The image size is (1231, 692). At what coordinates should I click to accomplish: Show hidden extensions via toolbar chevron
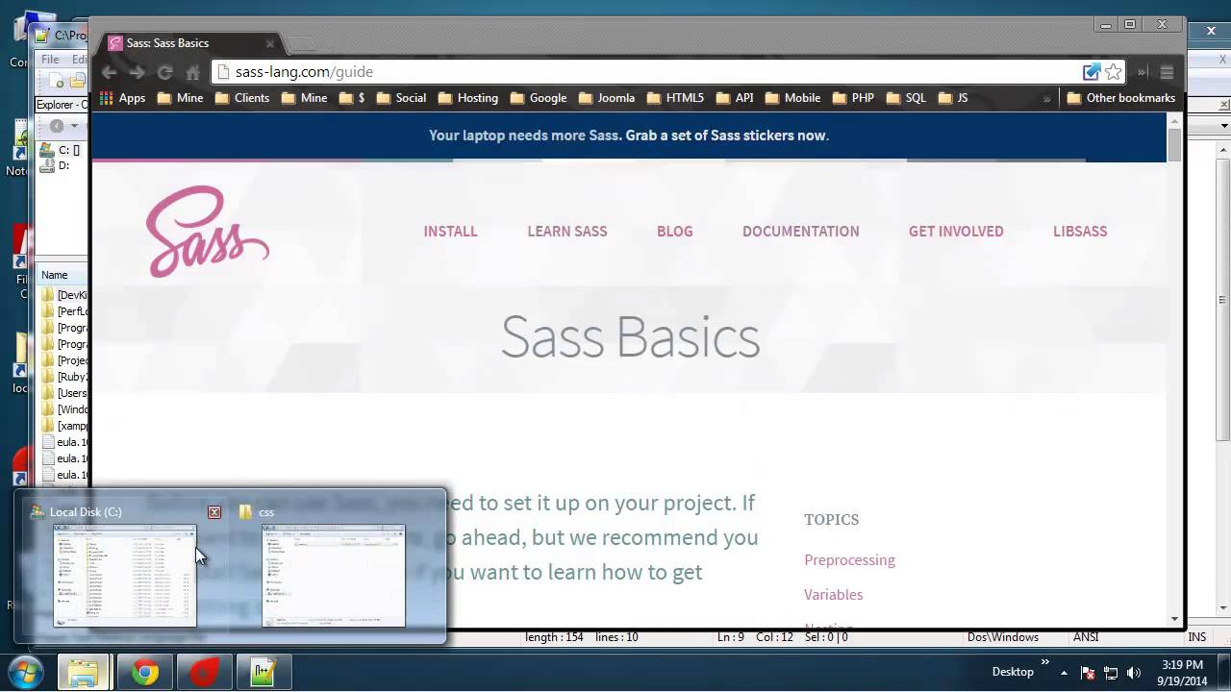coord(1142,72)
